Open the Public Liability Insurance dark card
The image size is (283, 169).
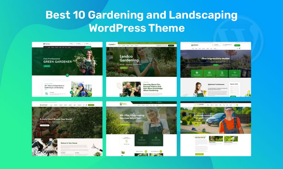coord(156,140)
